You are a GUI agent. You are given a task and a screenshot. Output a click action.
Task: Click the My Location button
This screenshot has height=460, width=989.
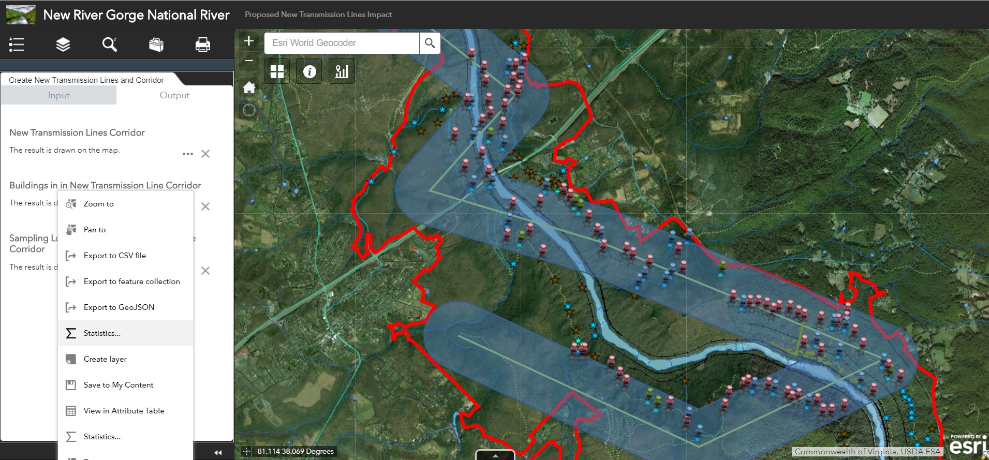(249, 110)
